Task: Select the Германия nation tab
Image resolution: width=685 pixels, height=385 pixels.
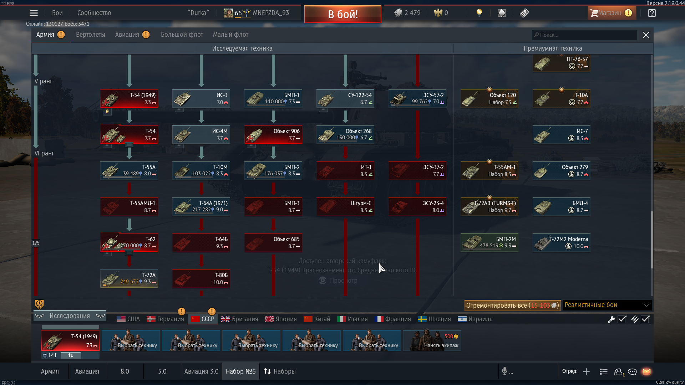Action: tap(165, 319)
